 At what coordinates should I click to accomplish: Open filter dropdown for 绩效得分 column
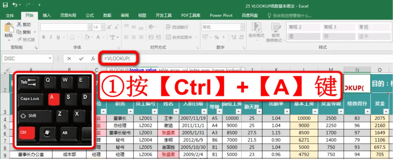(x=368, y=111)
